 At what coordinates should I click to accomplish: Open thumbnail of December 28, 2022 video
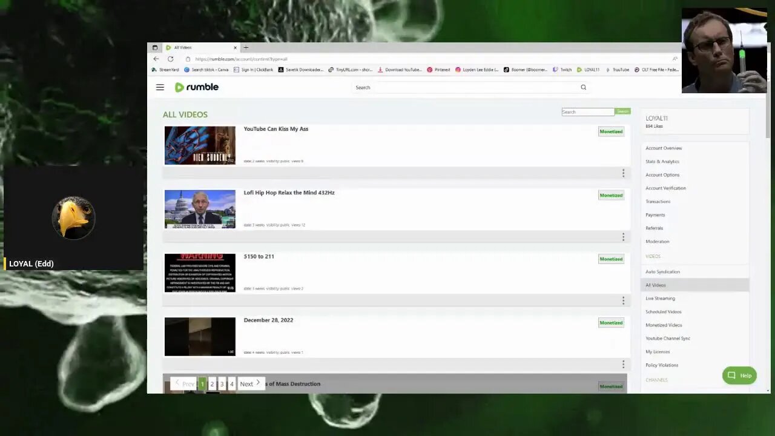coord(200,337)
